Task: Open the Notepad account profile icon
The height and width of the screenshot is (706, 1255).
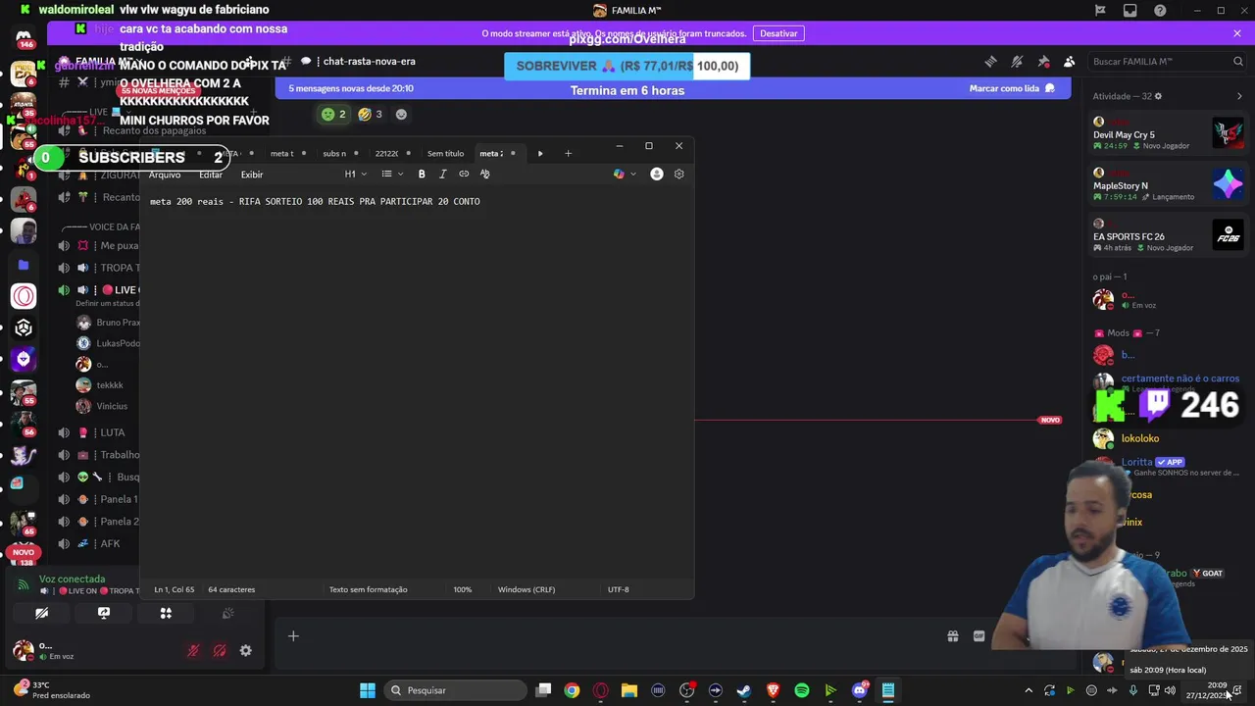Action: coord(657,174)
